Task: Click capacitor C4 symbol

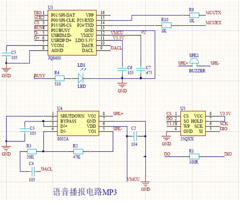Action: click(x=33, y=172)
